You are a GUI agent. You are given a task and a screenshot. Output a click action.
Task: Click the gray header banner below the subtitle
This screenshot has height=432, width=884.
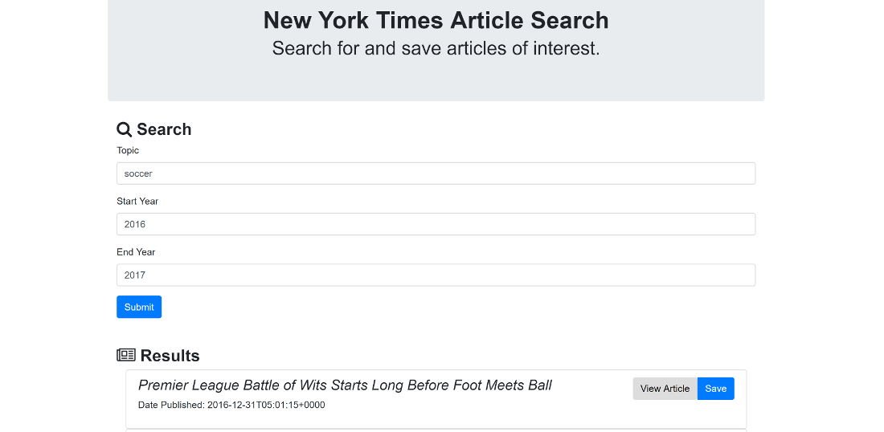(436, 80)
